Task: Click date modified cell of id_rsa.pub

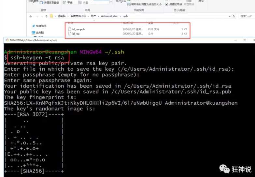Action: (x=133, y=29)
